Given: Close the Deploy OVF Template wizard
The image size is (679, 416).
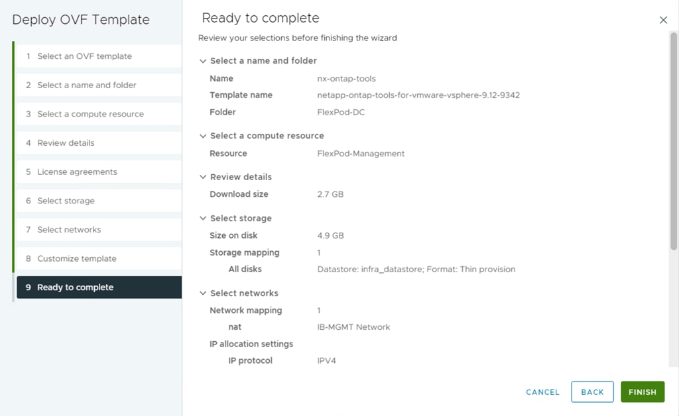Looking at the screenshot, I should [x=663, y=20].
